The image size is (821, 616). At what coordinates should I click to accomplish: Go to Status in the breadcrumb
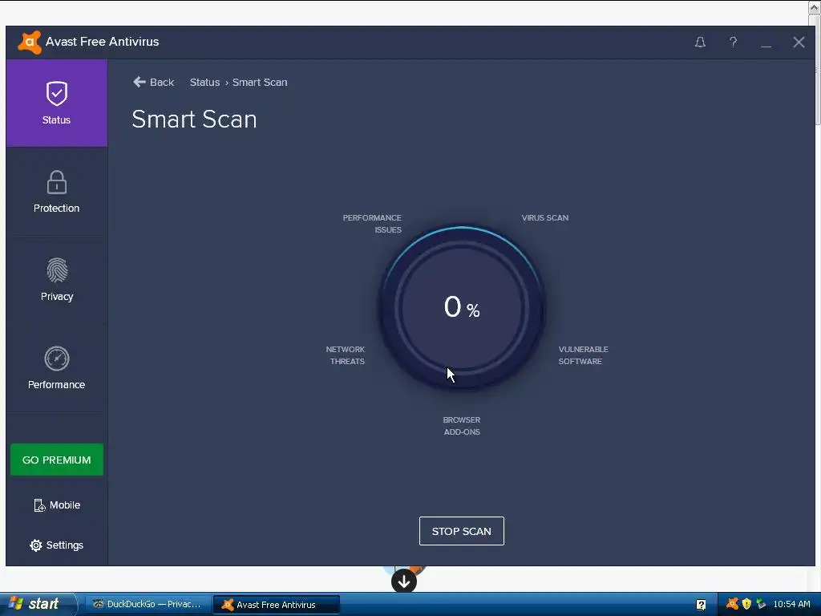click(x=204, y=83)
